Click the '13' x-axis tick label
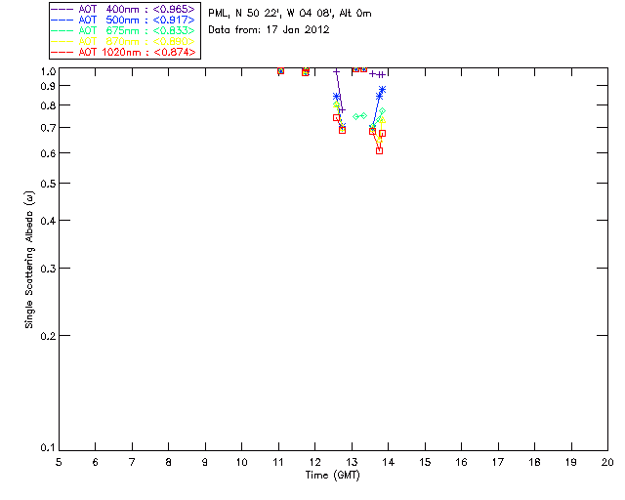Screen dimensions: 625x500 352,462
